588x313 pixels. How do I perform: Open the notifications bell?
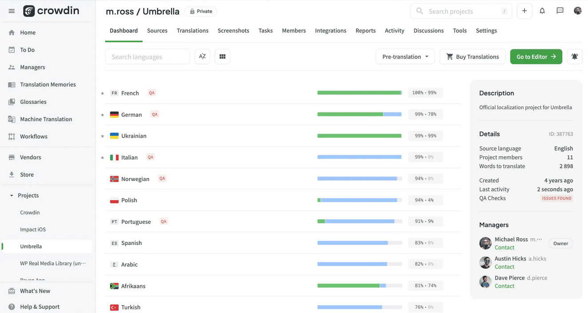[x=542, y=11]
